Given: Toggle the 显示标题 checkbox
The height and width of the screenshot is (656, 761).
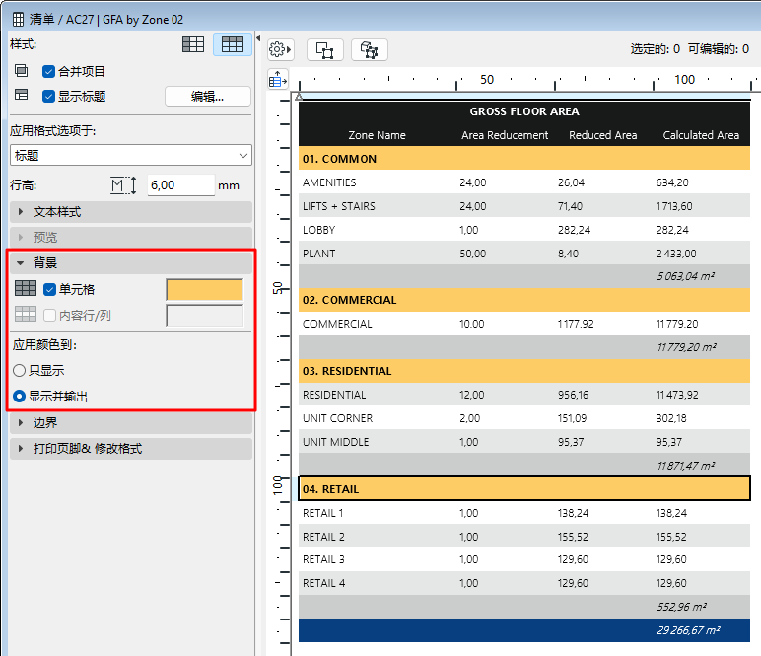Looking at the screenshot, I should click(48, 96).
